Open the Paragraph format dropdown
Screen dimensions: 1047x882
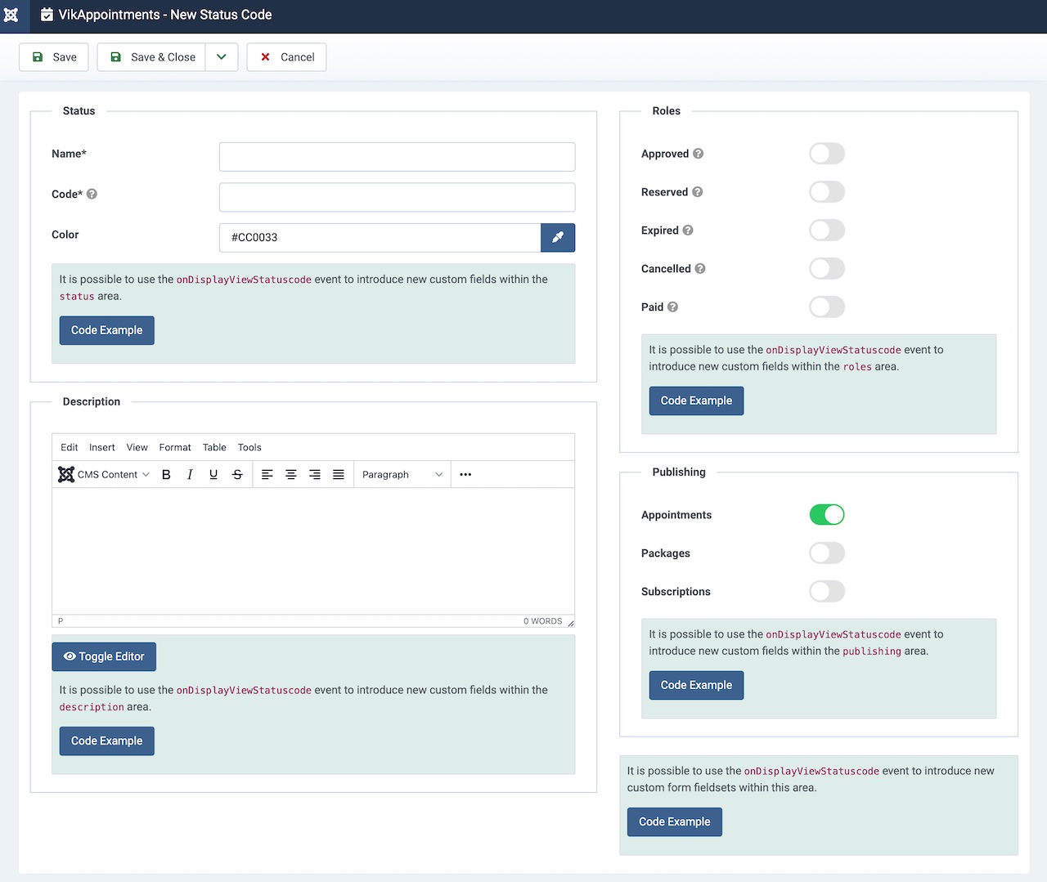pos(402,474)
